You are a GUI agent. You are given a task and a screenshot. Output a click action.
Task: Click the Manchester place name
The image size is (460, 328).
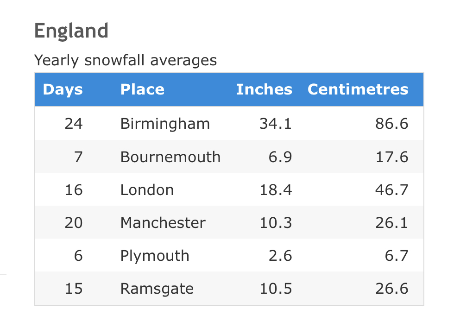[163, 223]
